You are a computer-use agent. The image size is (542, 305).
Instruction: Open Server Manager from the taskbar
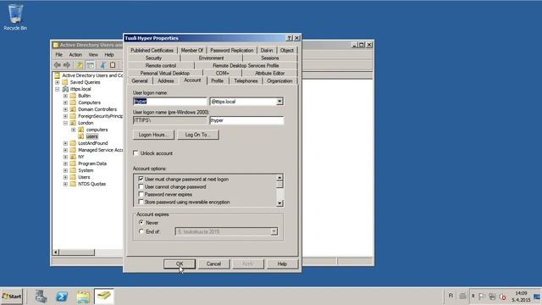point(41,297)
